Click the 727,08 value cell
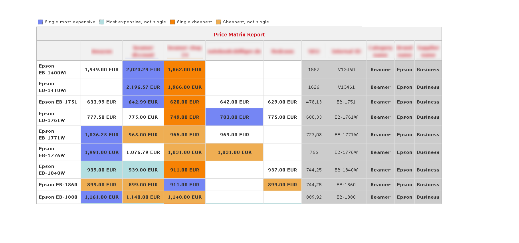The image size is (519, 243). tap(314, 135)
